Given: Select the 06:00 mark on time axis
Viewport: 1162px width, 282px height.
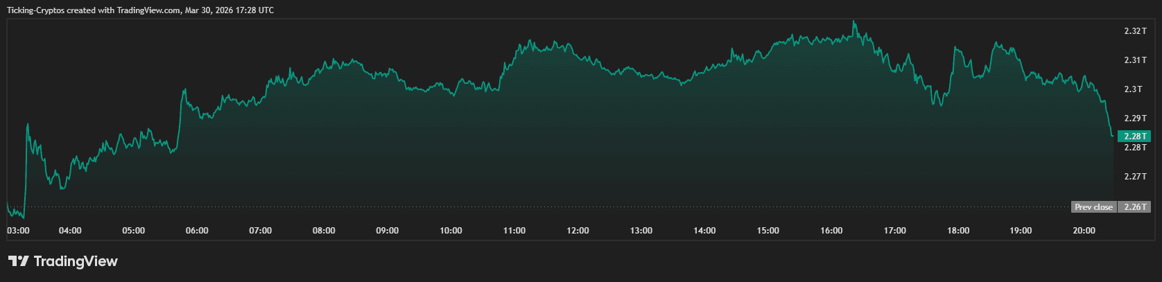Looking at the screenshot, I should click(197, 231).
